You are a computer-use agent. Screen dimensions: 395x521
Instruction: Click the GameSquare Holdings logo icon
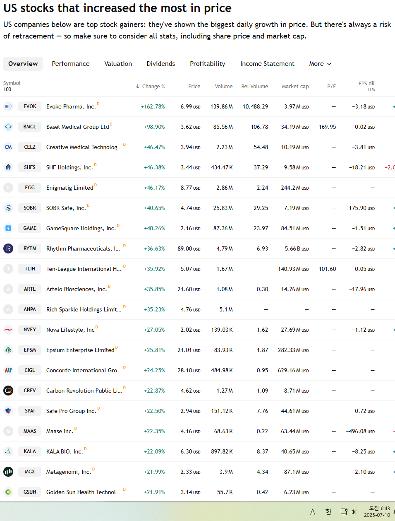(8, 228)
